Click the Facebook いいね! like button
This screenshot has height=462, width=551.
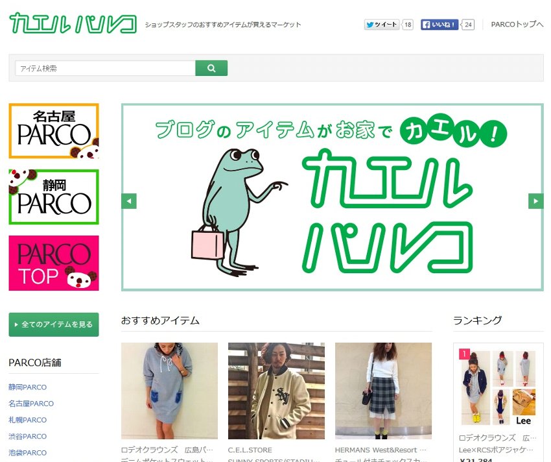pos(440,25)
